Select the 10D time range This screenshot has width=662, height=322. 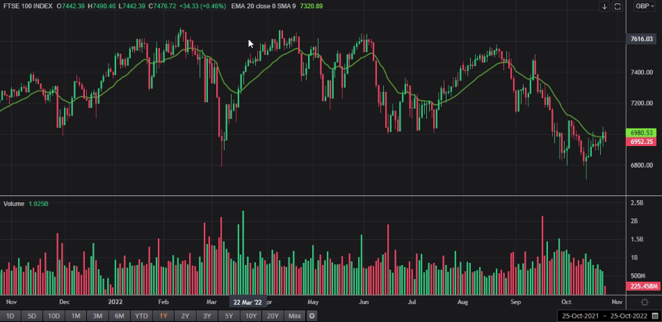tap(54, 316)
